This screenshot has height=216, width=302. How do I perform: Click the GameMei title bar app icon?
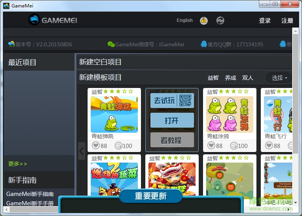[6, 6]
